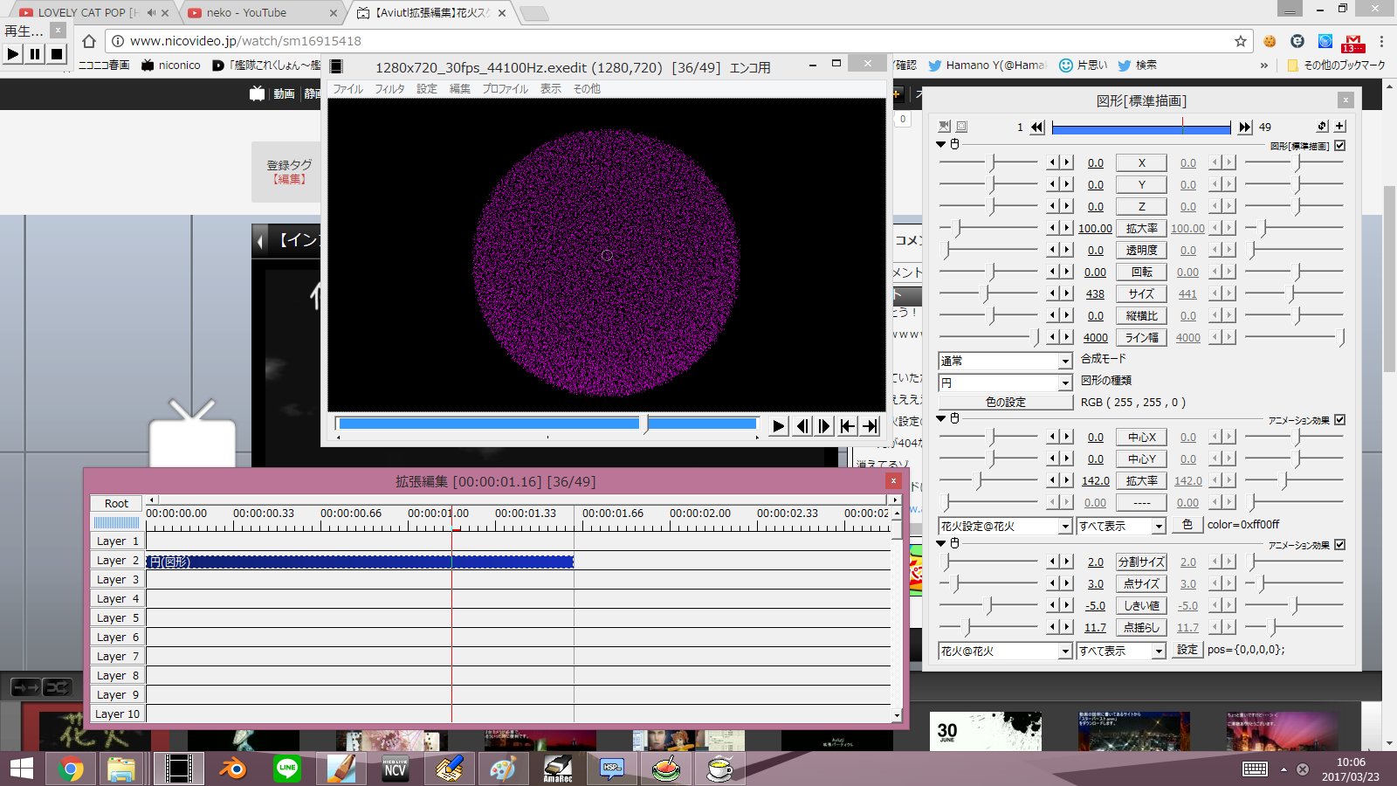Open the HSP editor from the taskbar
Image resolution: width=1397 pixels, height=786 pixels.
coord(611,769)
